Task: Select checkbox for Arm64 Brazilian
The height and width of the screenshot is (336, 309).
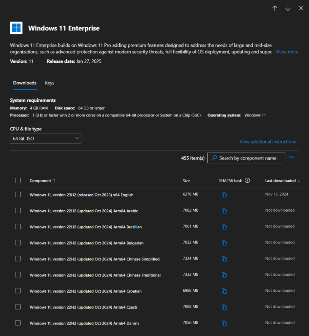Action: [18, 226]
